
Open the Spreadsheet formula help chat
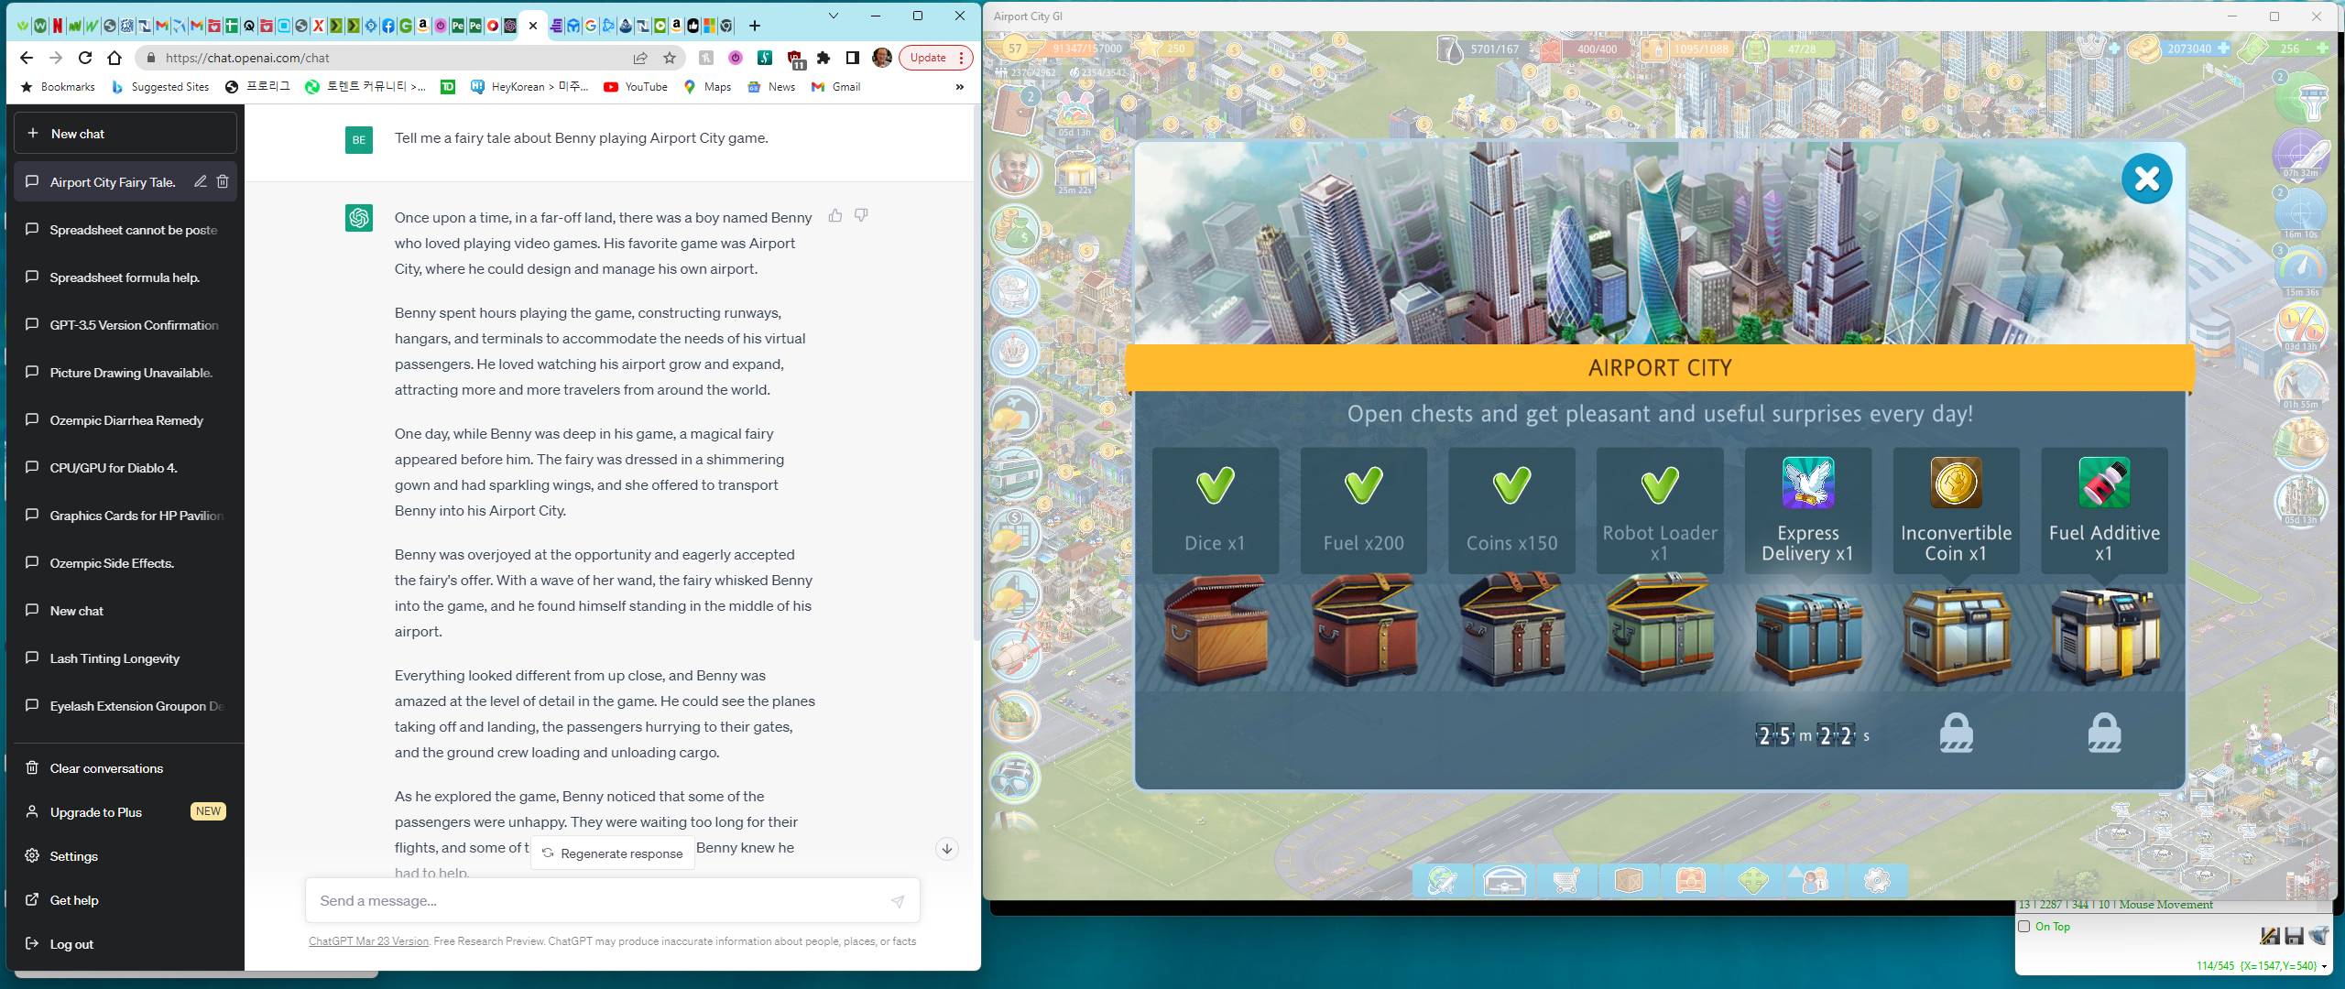coord(125,277)
